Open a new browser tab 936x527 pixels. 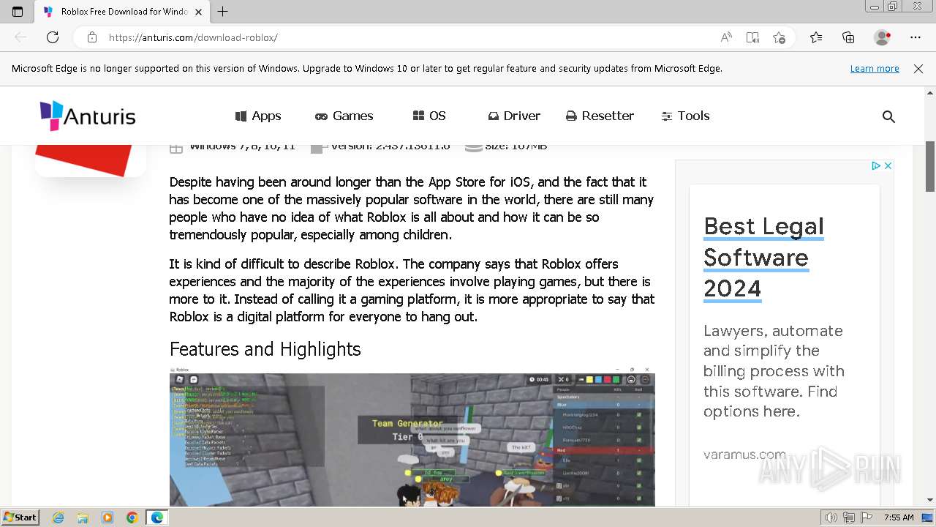pos(223,12)
